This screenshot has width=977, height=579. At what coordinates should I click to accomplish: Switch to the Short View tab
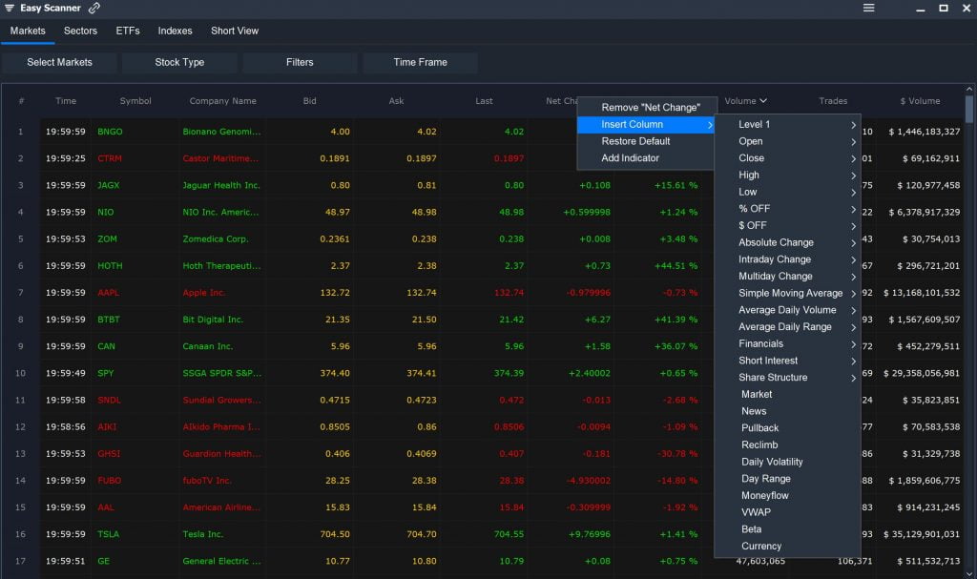coord(234,31)
